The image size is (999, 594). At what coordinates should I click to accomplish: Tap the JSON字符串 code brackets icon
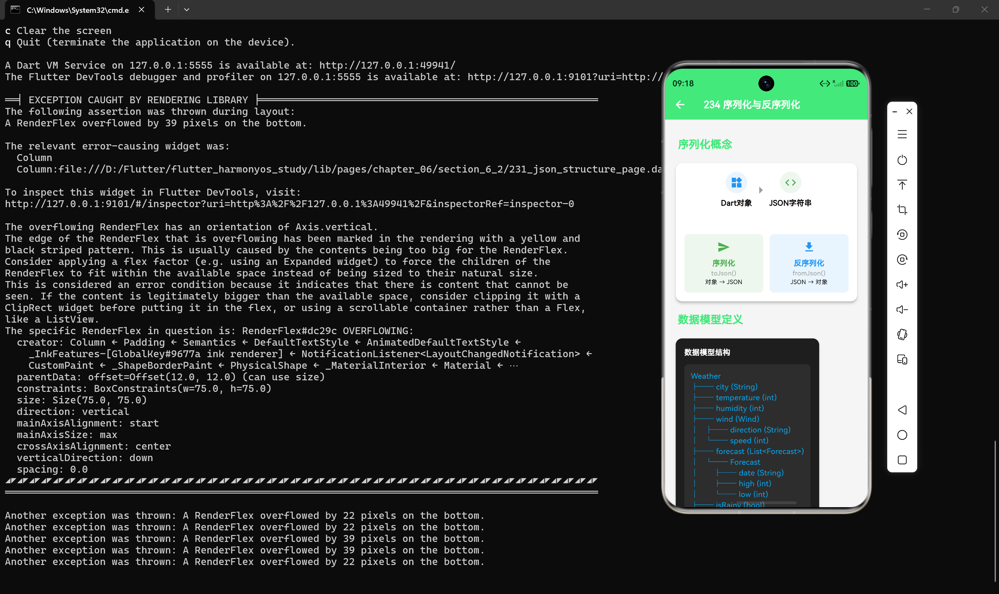[790, 183]
